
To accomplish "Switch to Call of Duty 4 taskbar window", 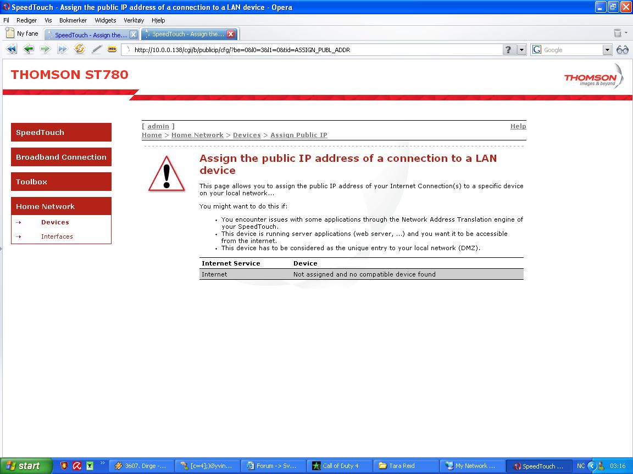I will (339, 466).
